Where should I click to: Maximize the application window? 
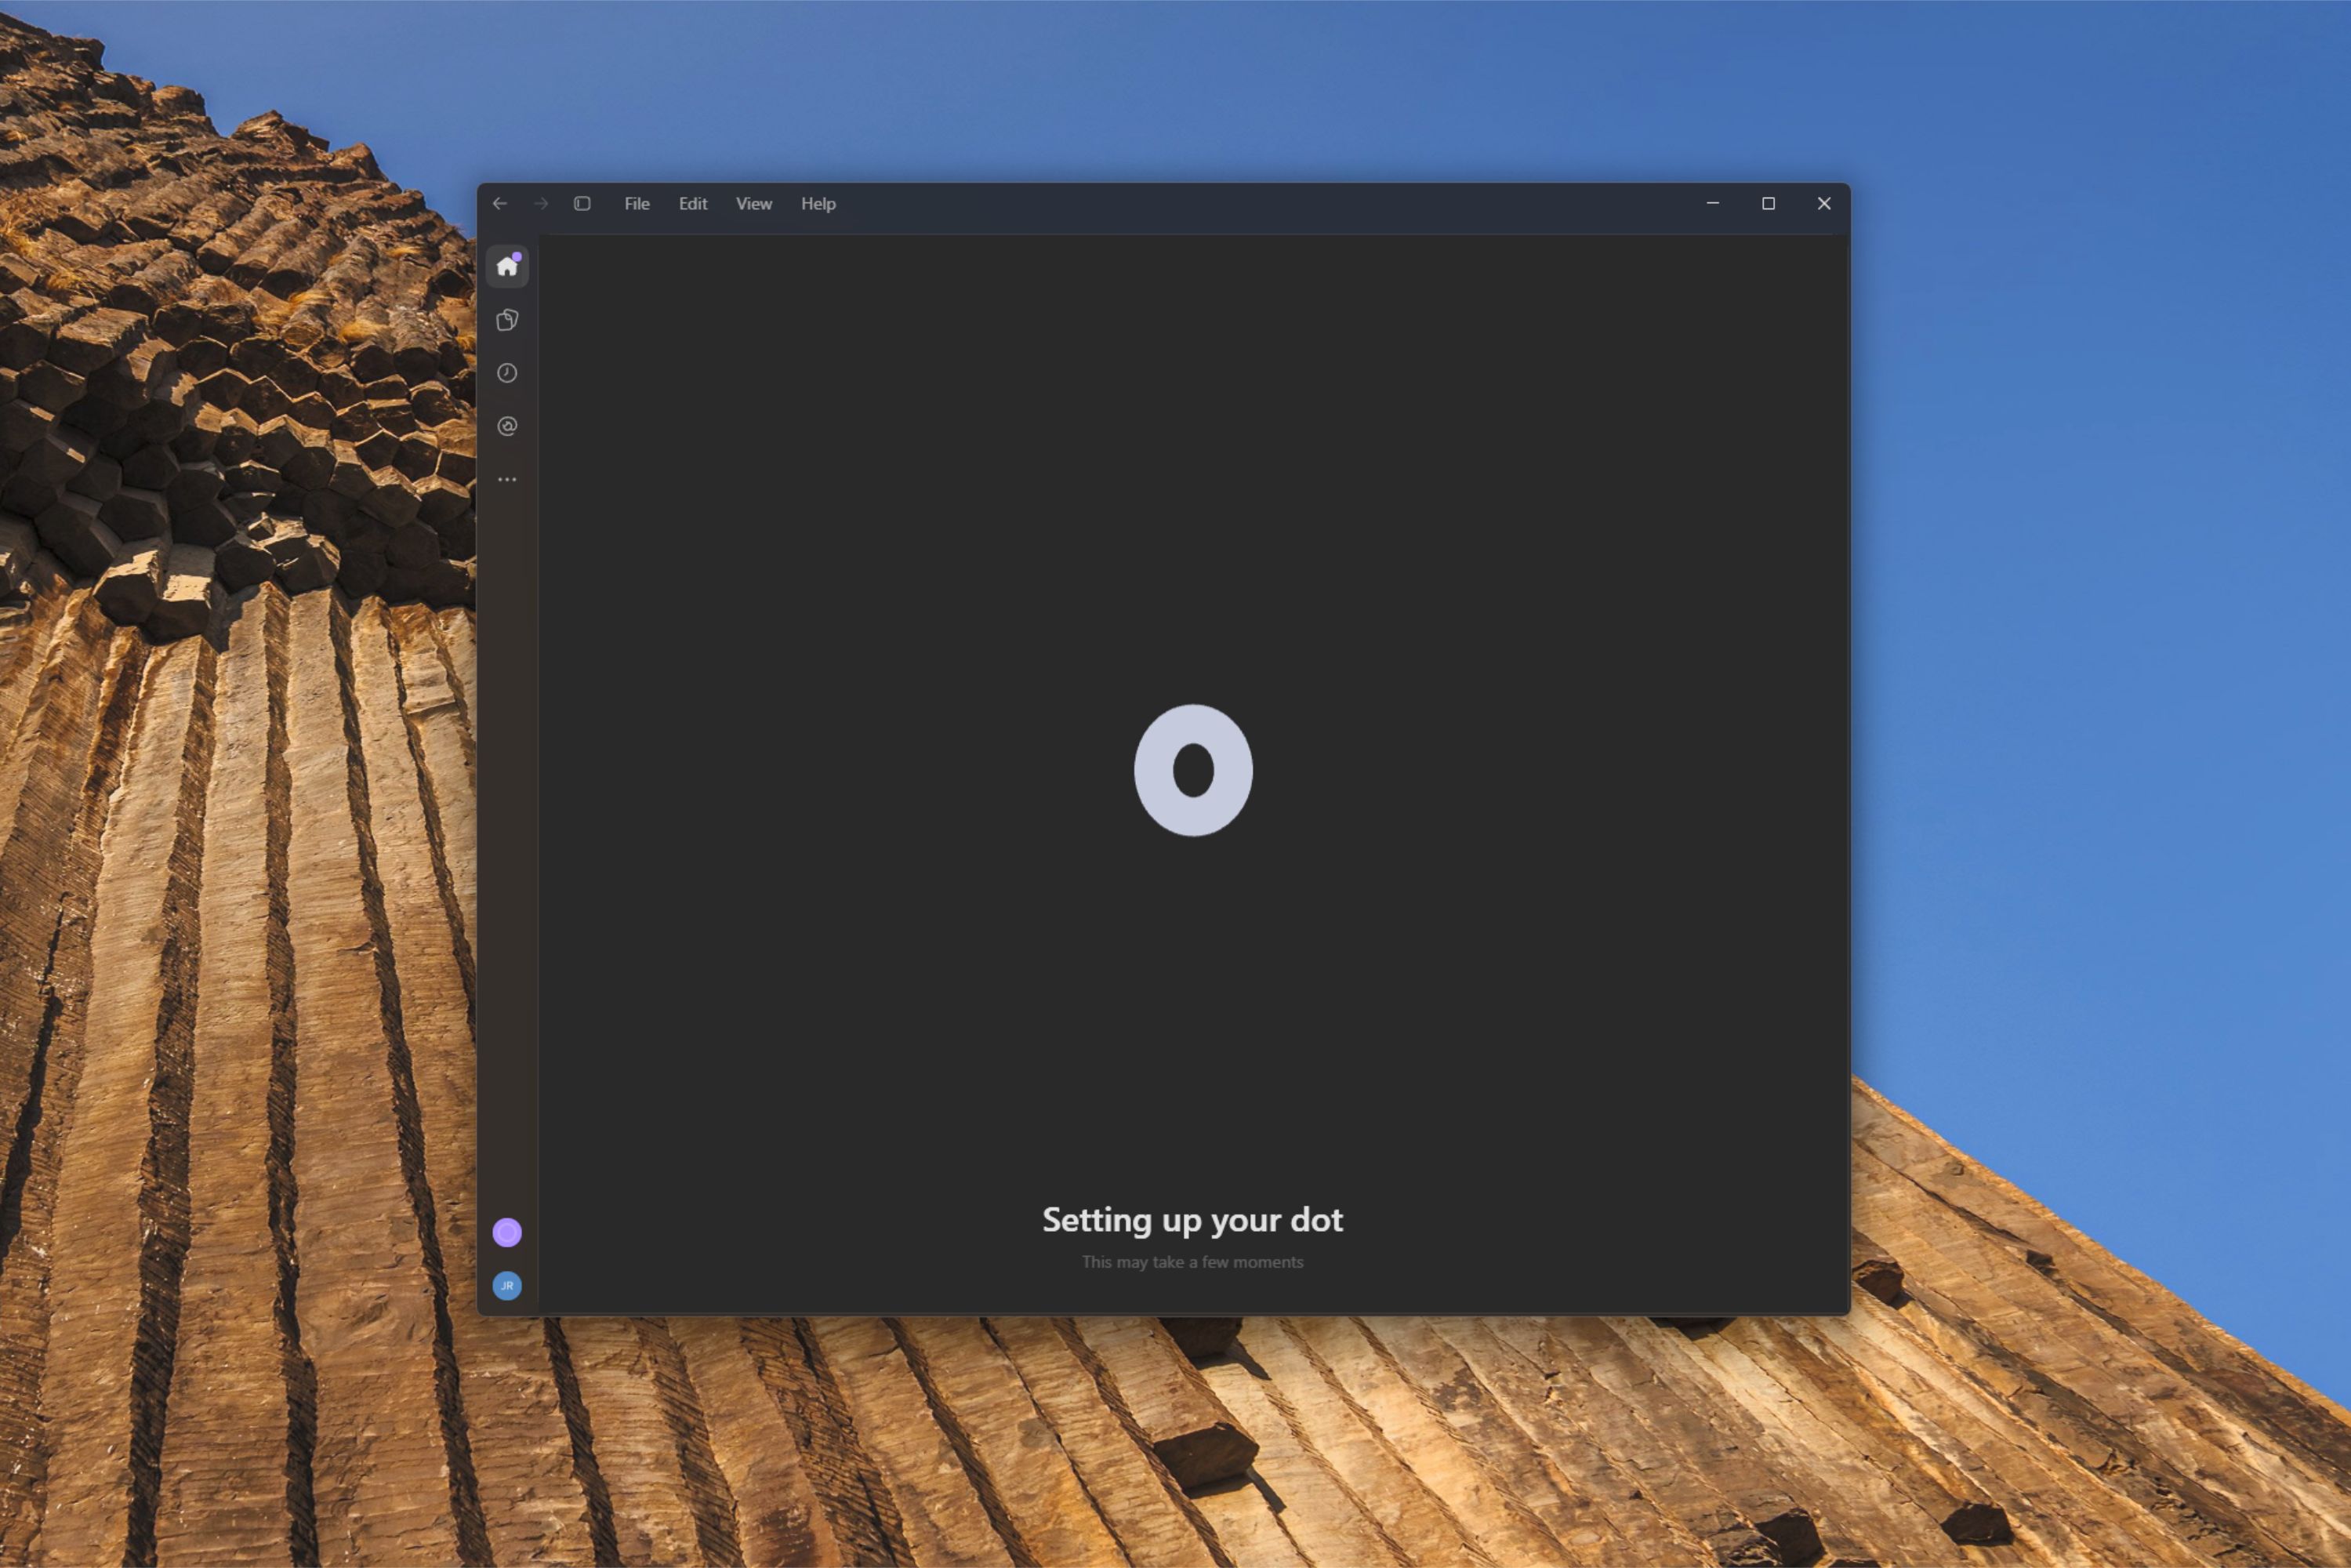1768,203
